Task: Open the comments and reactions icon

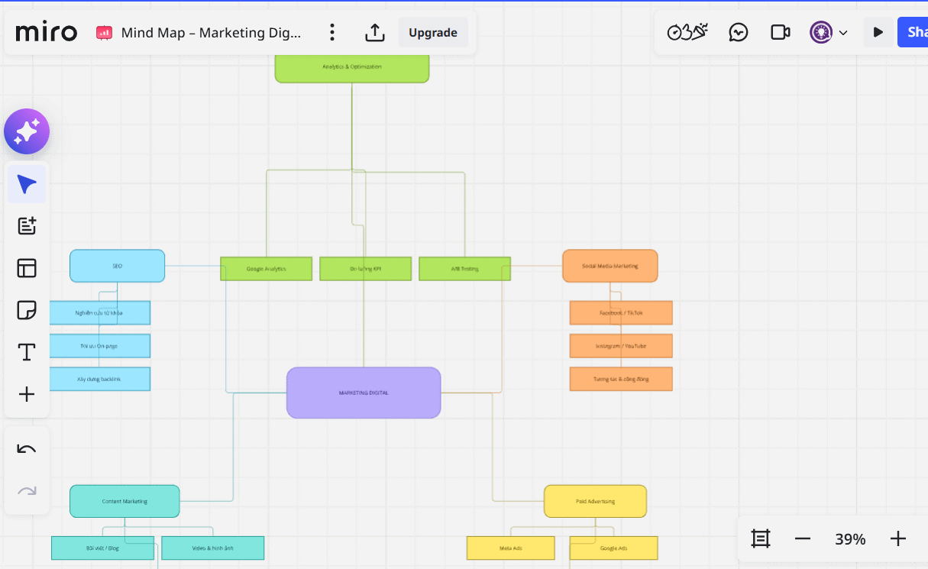Action: tap(739, 32)
